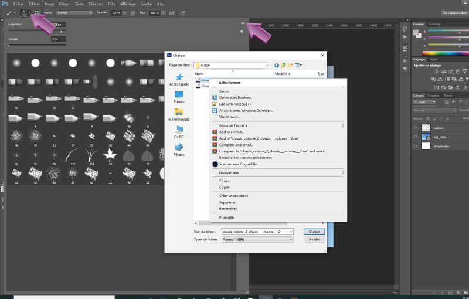Screen dimensions: 469x299
Task: Toggle visibility of img_0046 layer
Action: coord(416,137)
